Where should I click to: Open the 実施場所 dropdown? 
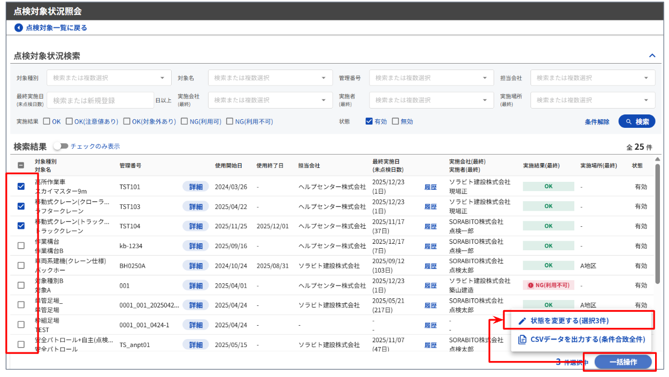pyautogui.click(x=593, y=100)
